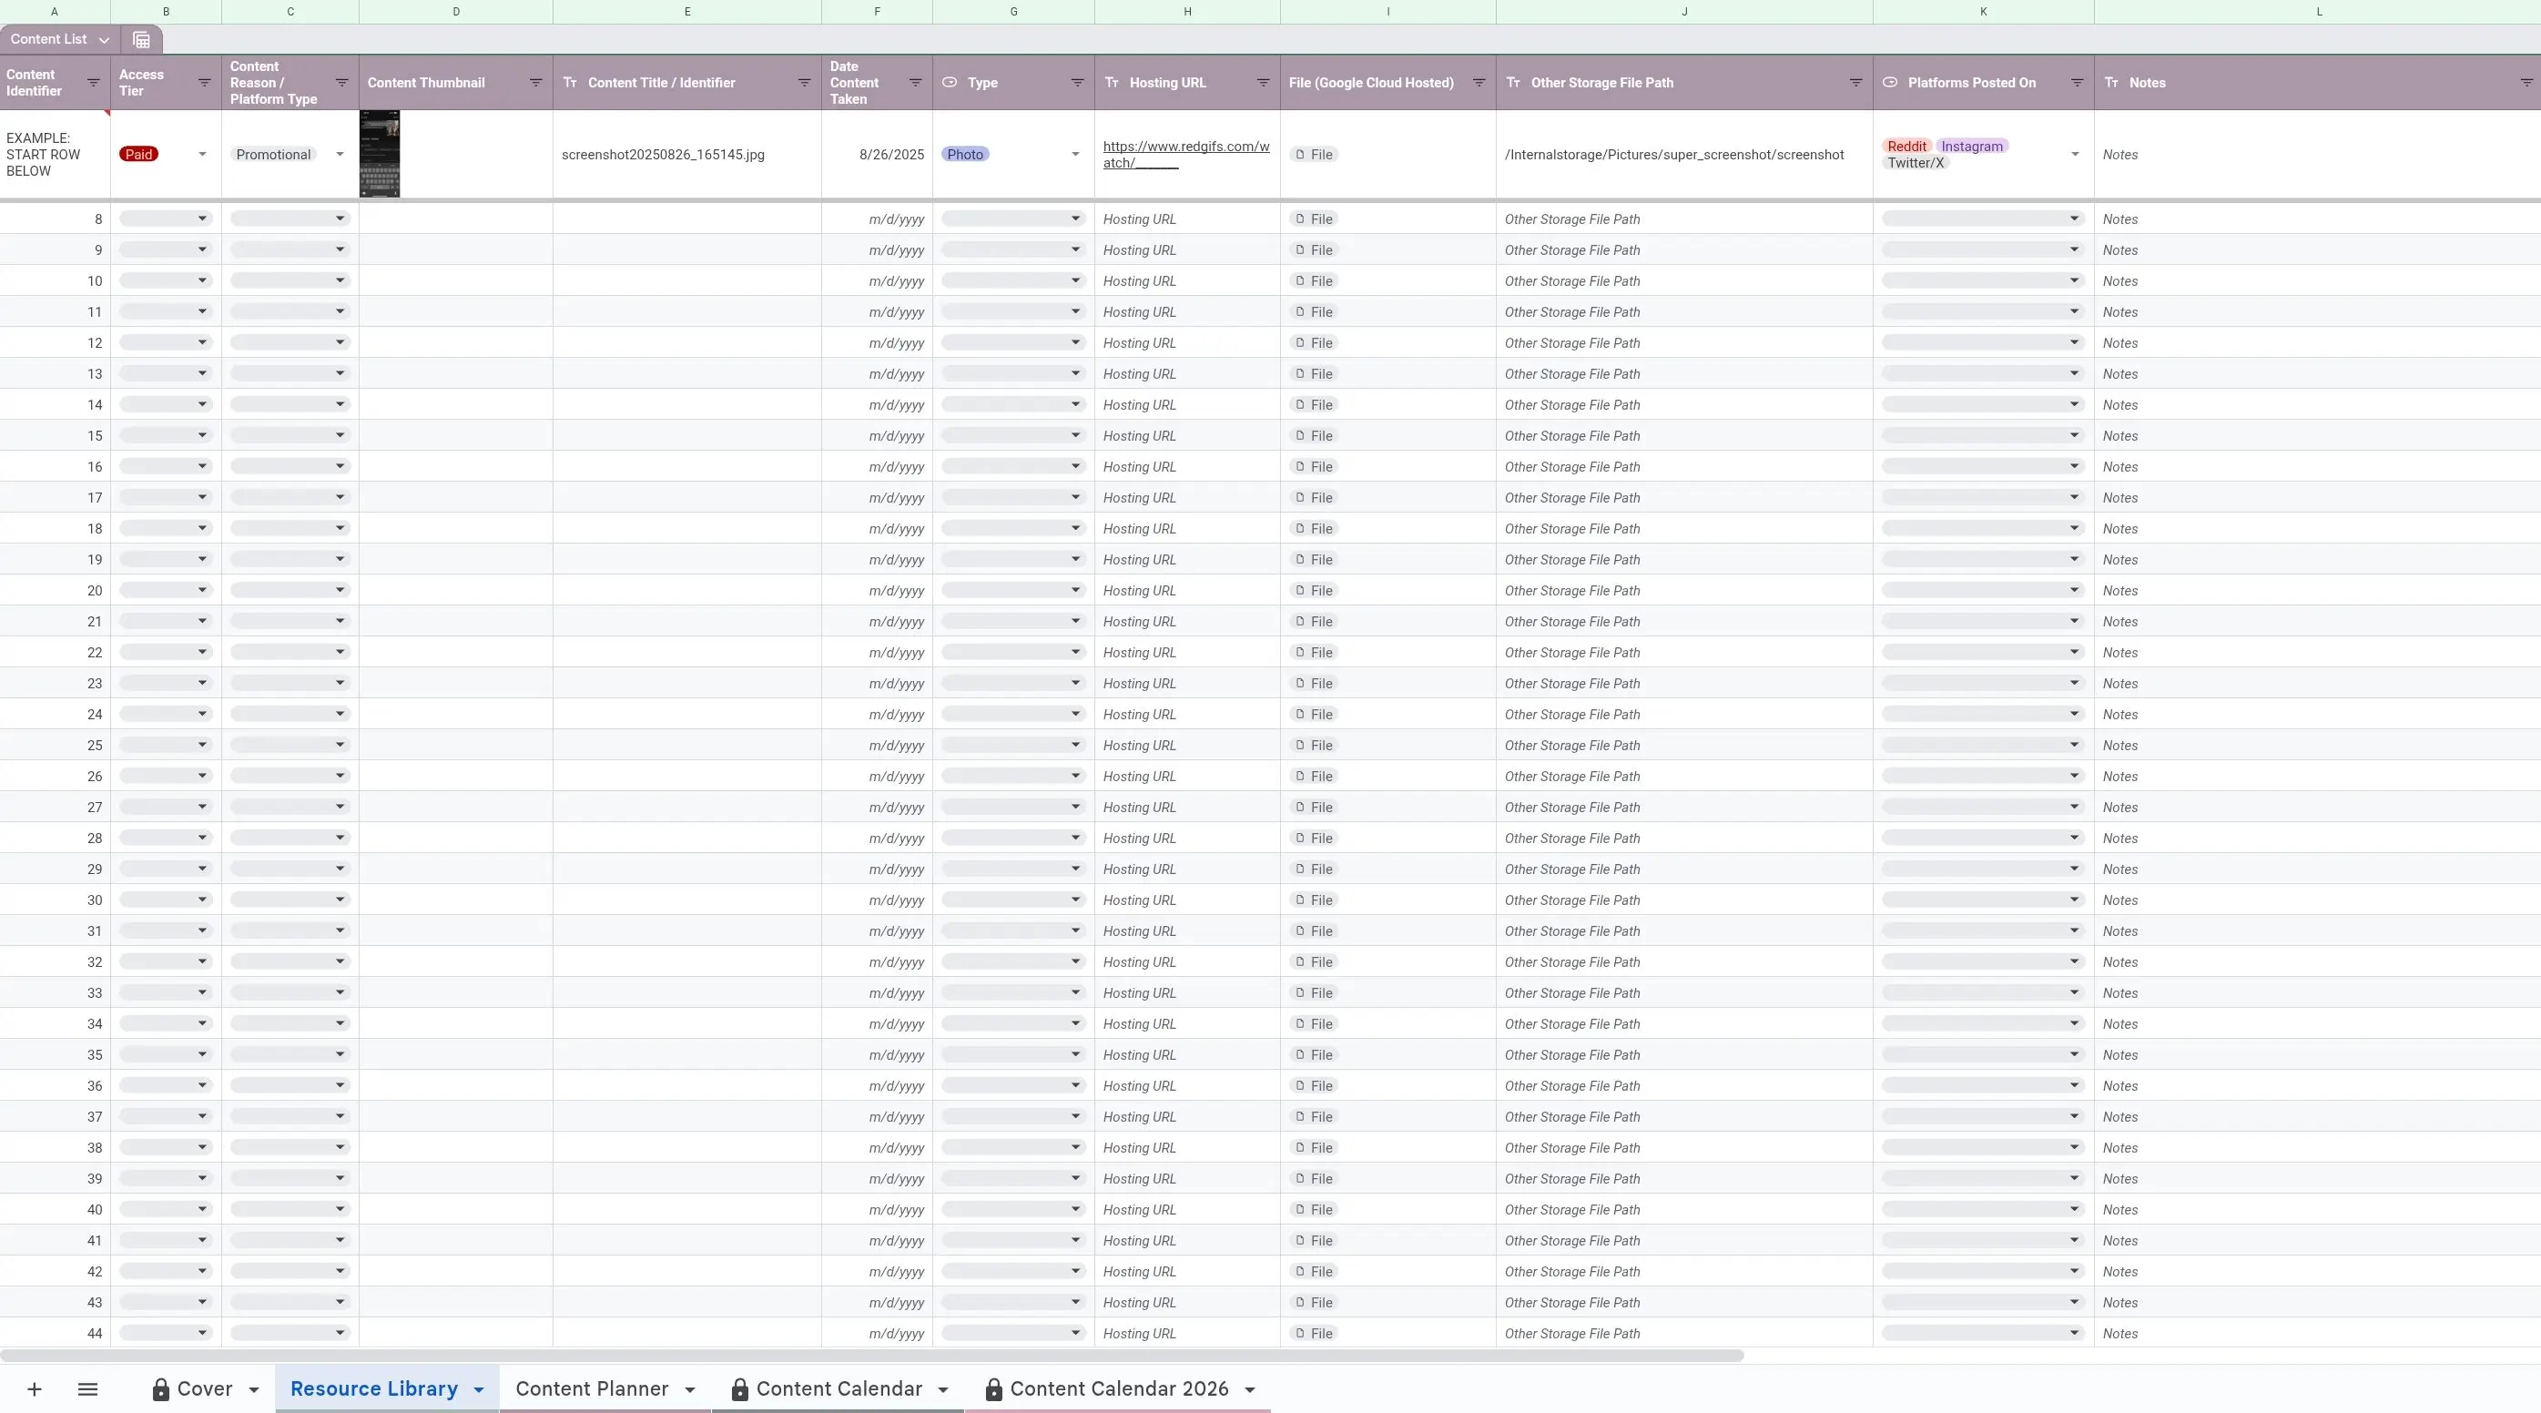Click filter icon on Platforms Posted On
The height and width of the screenshot is (1413, 2541).
point(2077,83)
